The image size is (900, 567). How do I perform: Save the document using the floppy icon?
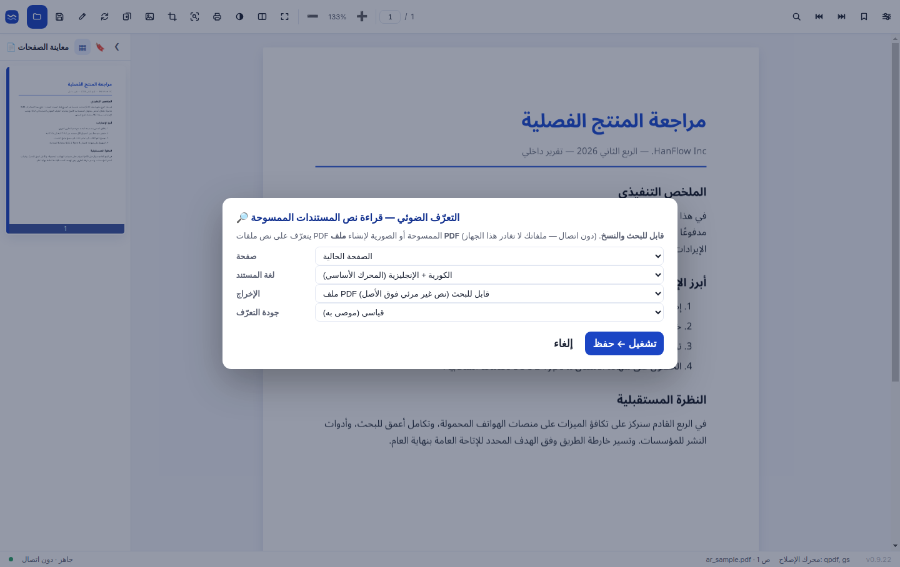(59, 17)
